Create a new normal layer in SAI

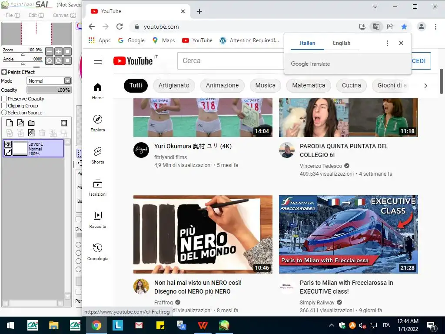coord(10,123)
